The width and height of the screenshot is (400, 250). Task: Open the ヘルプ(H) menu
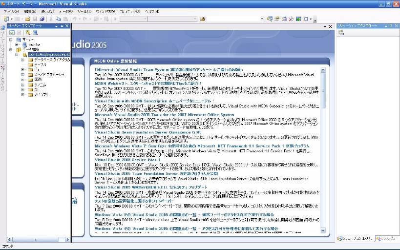coord(152,12)
